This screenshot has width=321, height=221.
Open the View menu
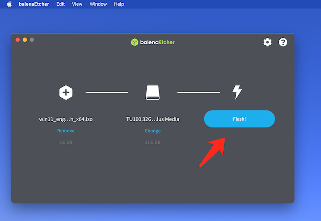click(77, 4)
